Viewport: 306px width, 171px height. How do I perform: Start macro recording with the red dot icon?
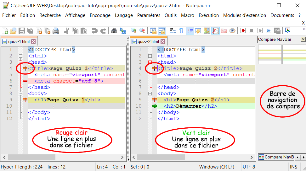point(243,31)
